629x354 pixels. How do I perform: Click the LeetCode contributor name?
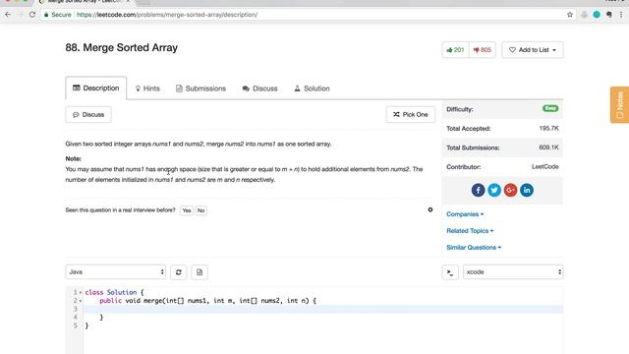tap(545, 166)
